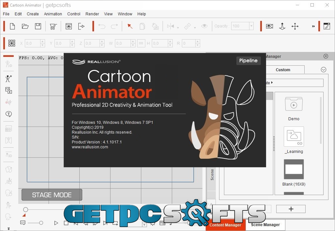335x231 pixels.
Task: Click the media scene icon in left sidebar
Action: click(8, 90)
